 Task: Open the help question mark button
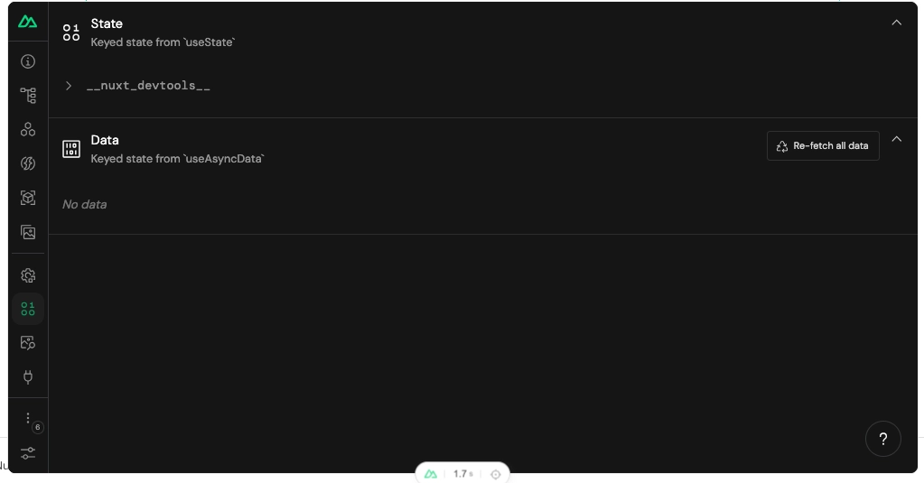pyautogui.click(x=882, y=439)
